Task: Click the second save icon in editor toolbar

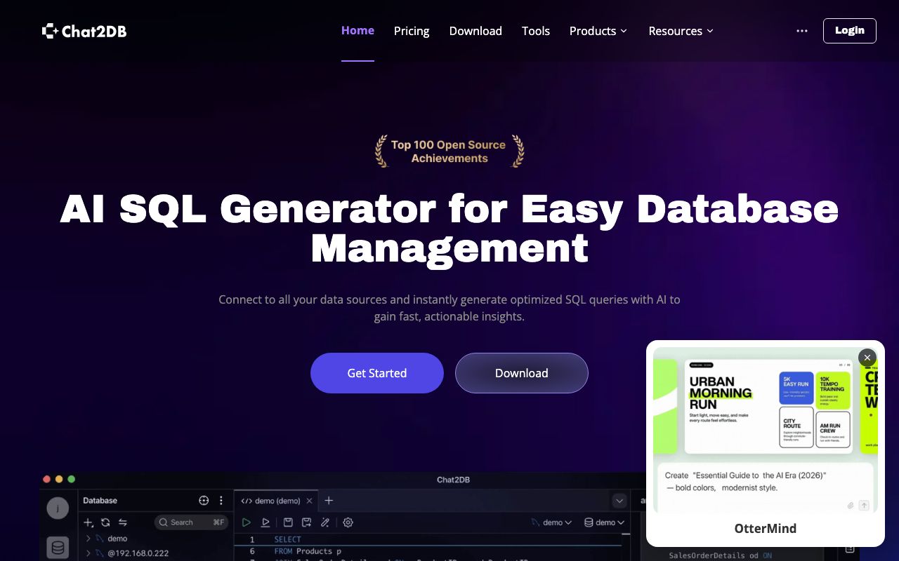Action: [306, 522]
